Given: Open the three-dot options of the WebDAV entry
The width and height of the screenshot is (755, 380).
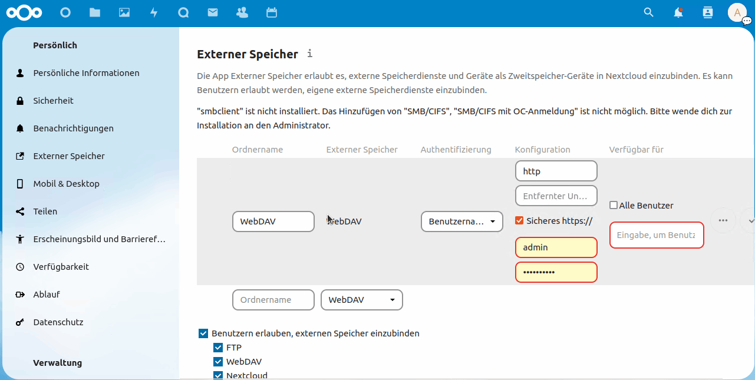Looking at the screenshot, I should click(723, 220).
